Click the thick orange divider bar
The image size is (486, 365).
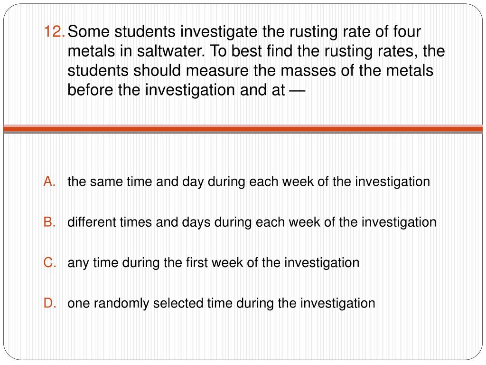243,128
